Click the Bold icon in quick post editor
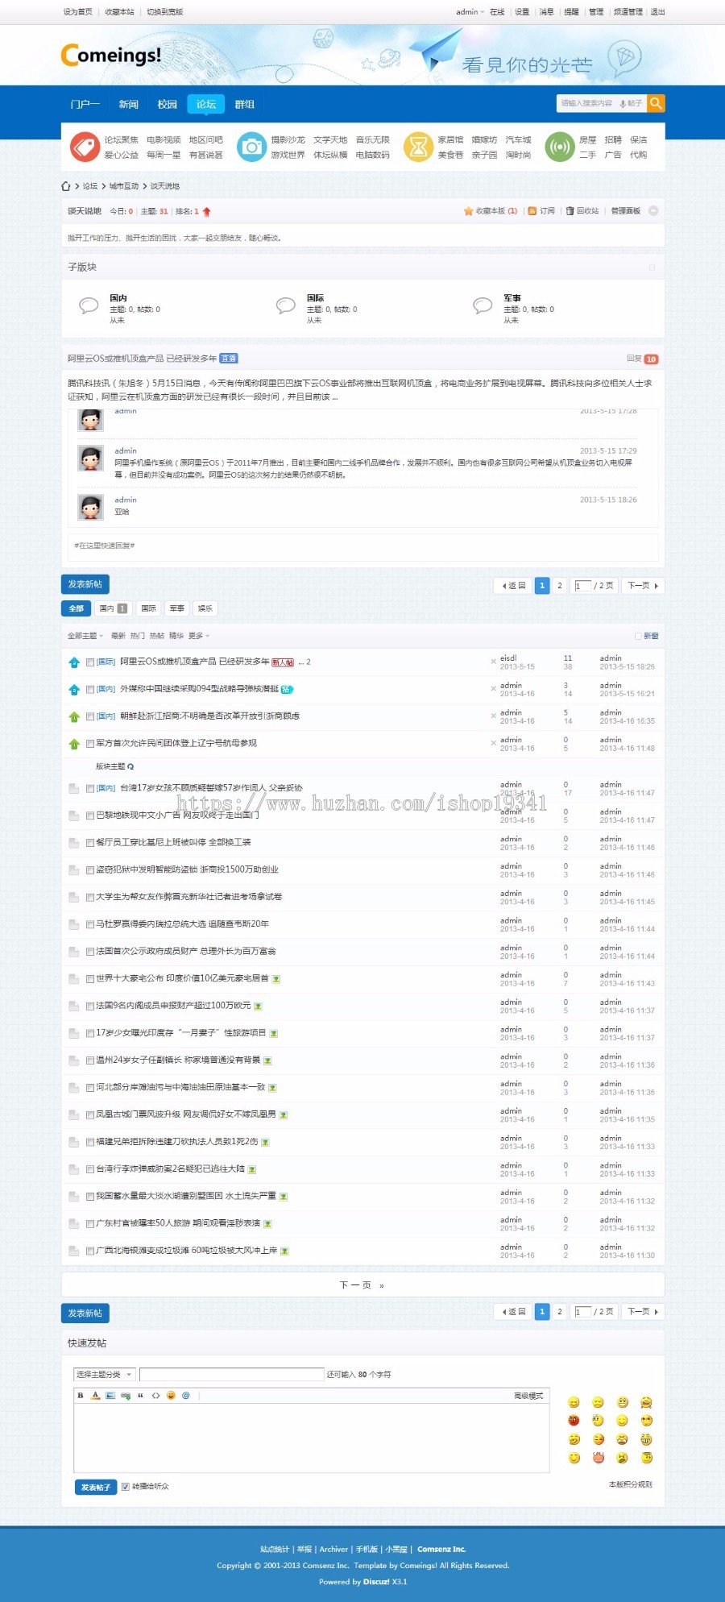 point(81,1396)
